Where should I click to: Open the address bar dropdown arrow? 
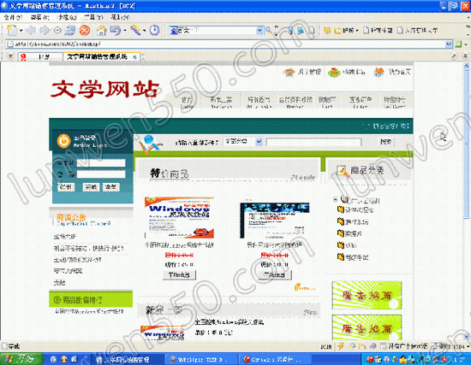click(449, 44)
